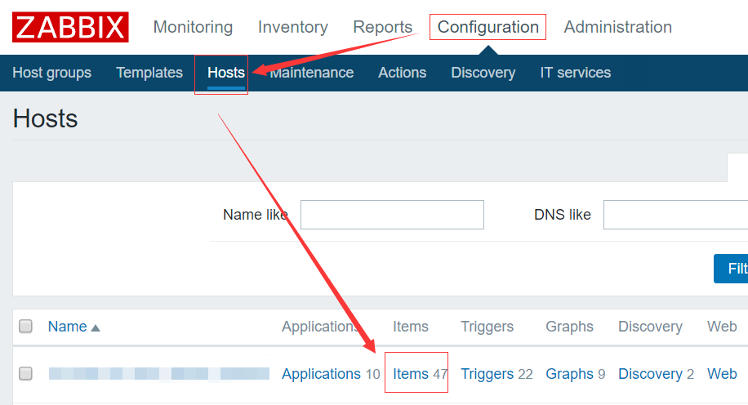
Task: Open the Inventory menu
Action: click(x=293, y=27)
